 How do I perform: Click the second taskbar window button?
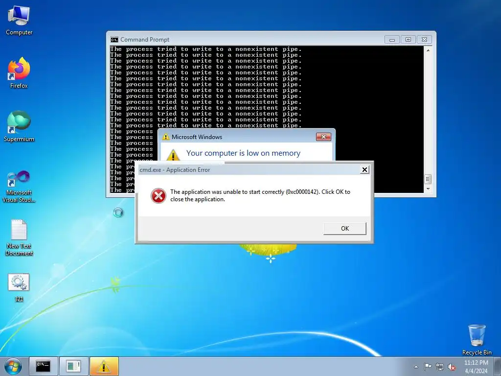pyautogui.click(x=73, y=366)
